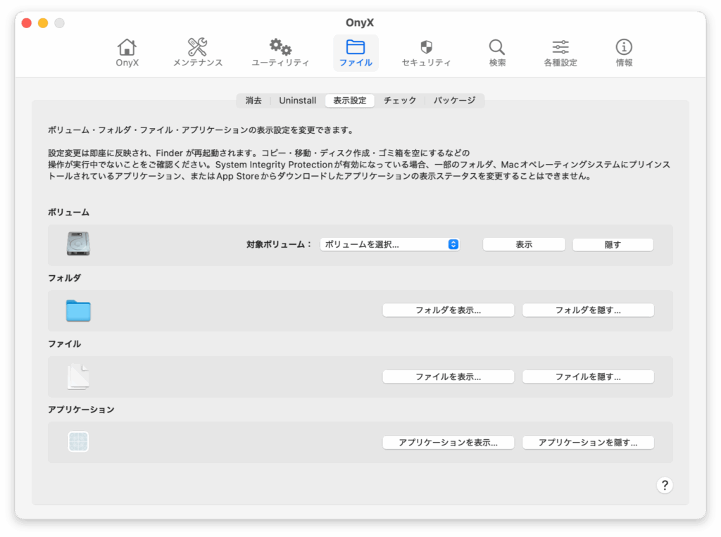Expand the ボリュームを選択 dropdown
721x537 pixels.
tap(390, 244)
